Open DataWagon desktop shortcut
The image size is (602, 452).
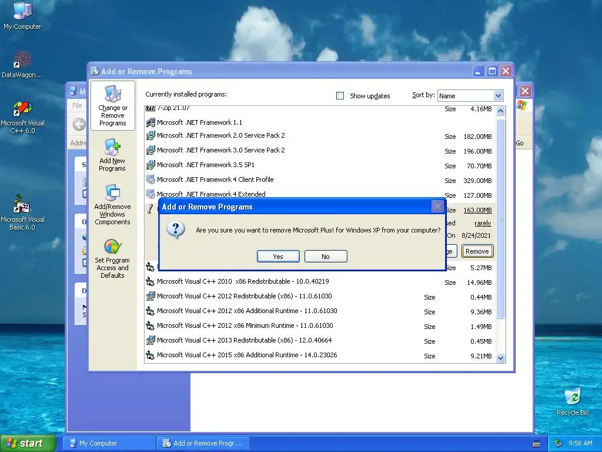click(x=22, y=64)
